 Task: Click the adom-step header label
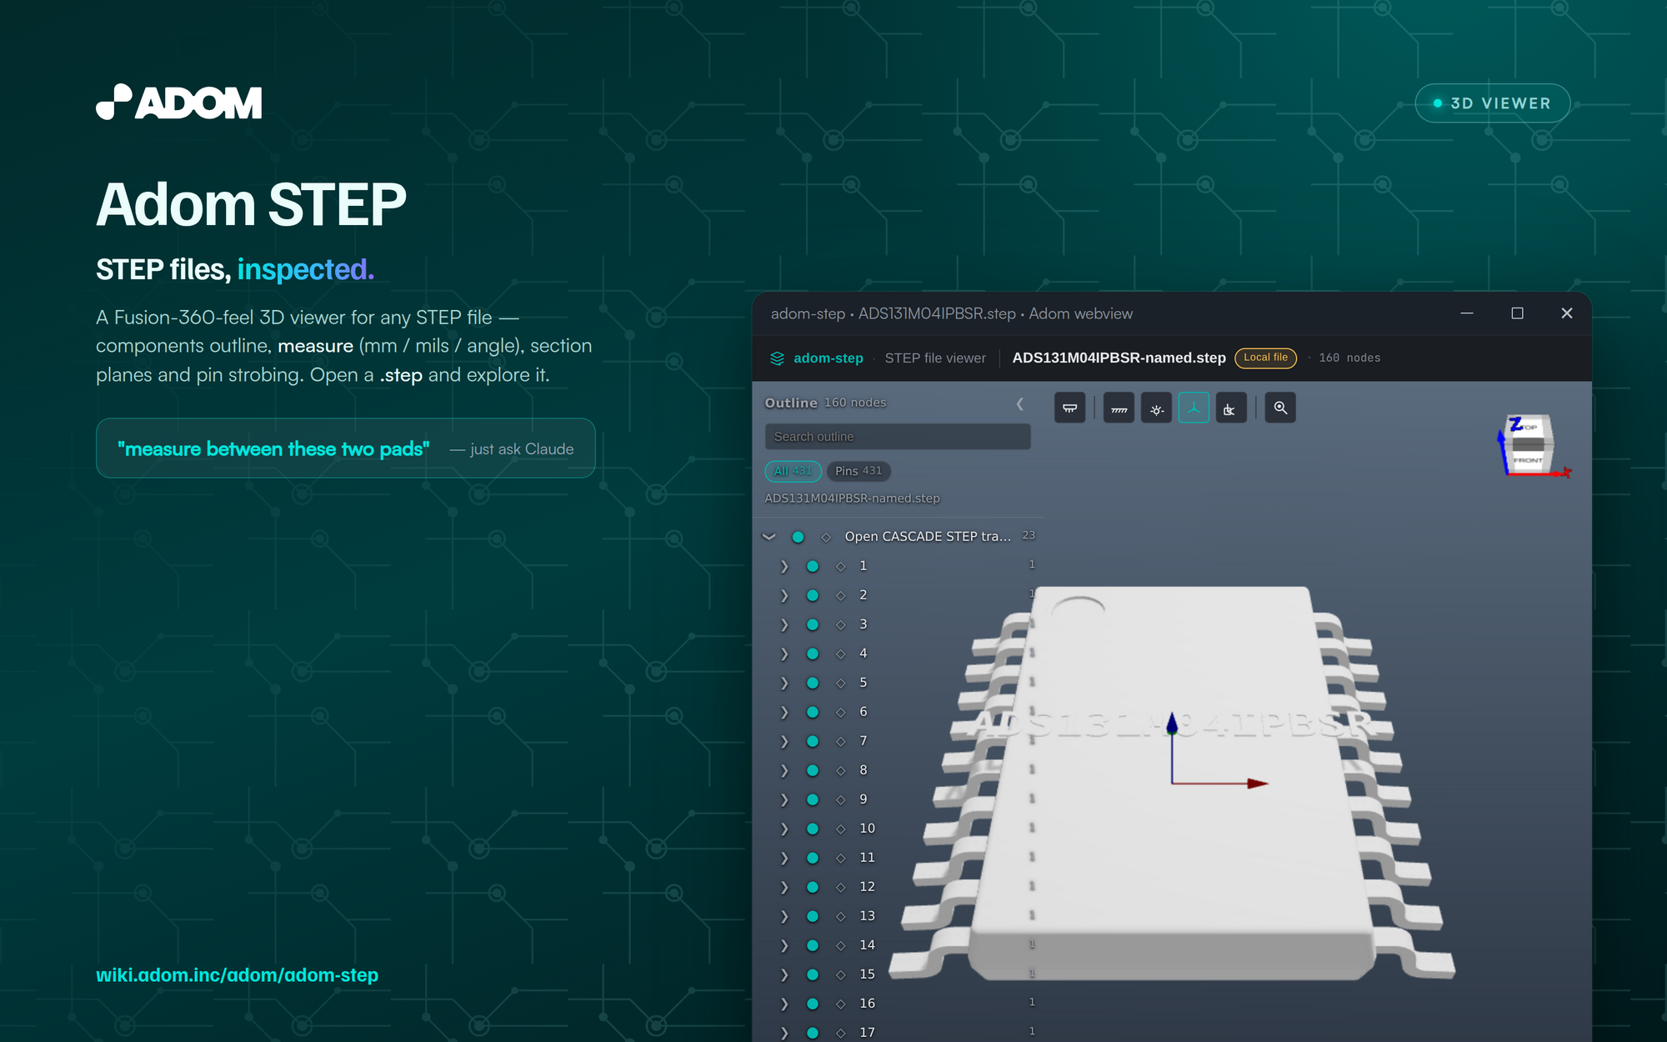[x=828, y=358]
